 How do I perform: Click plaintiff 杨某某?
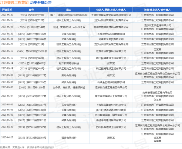[111, 75]
